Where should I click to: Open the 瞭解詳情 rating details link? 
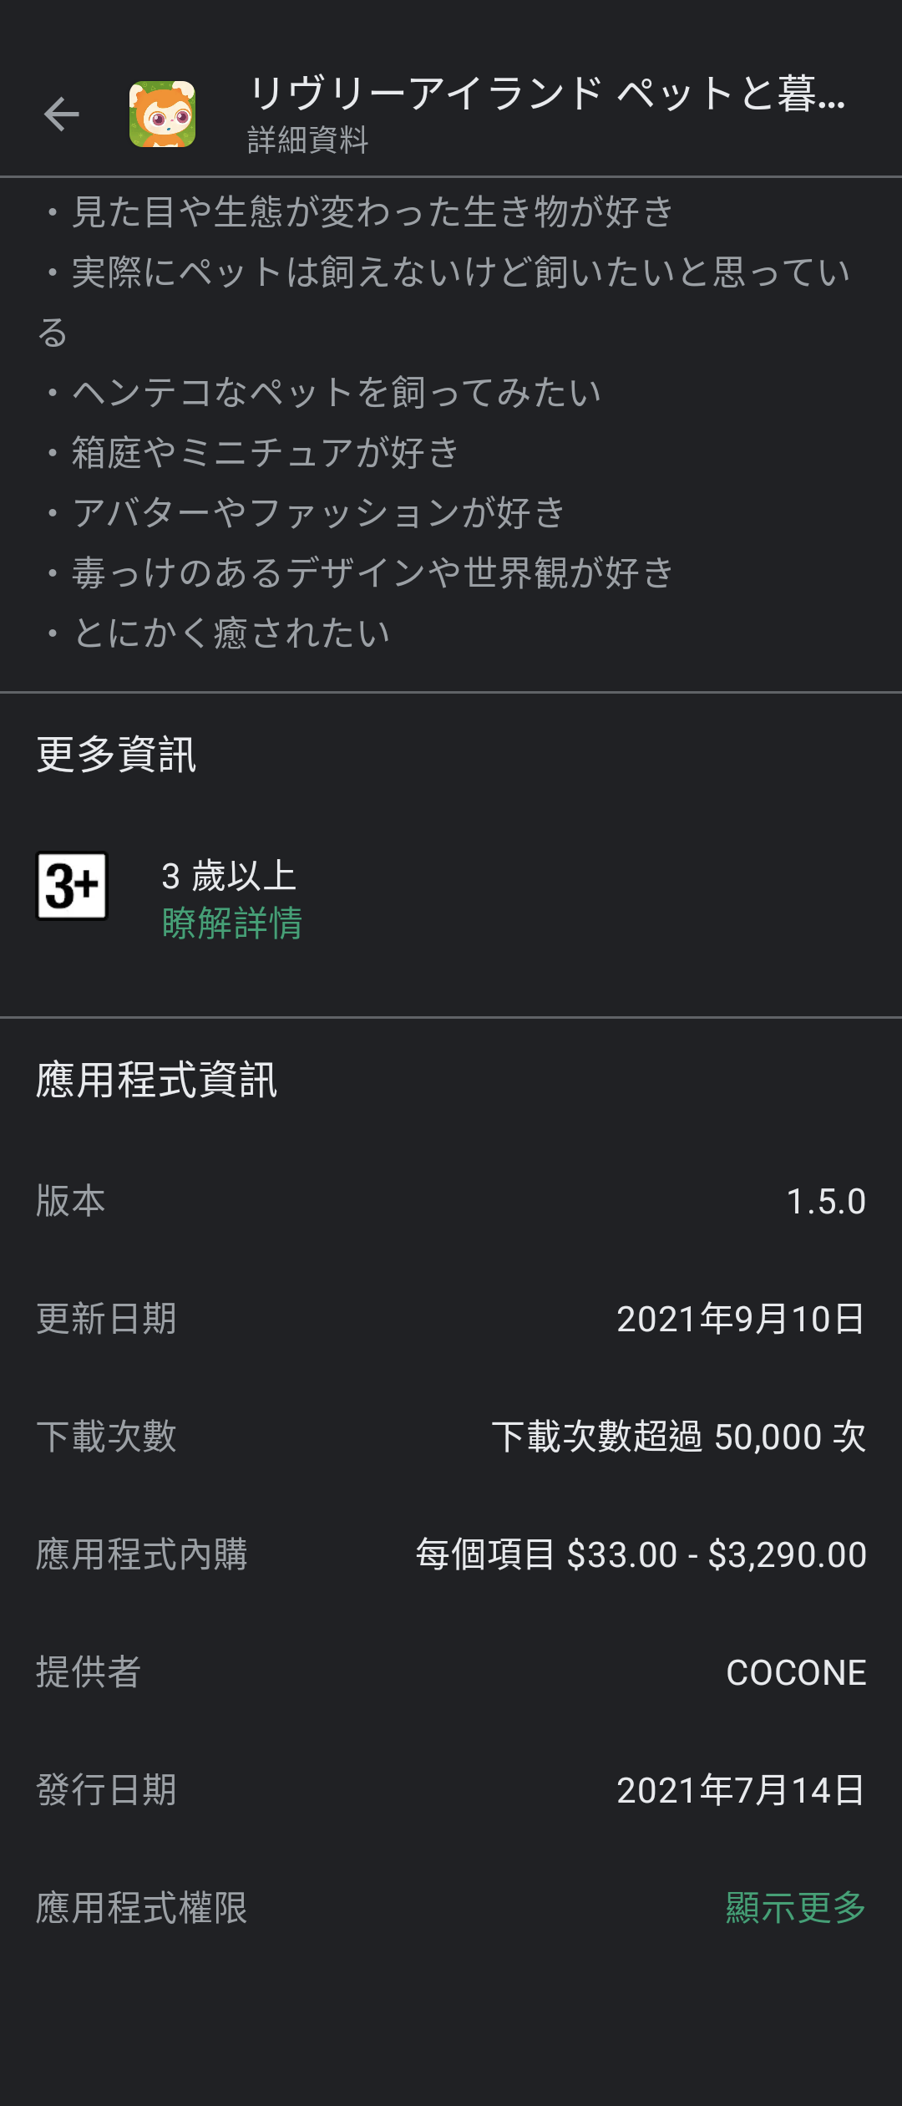tap(232, 923)
